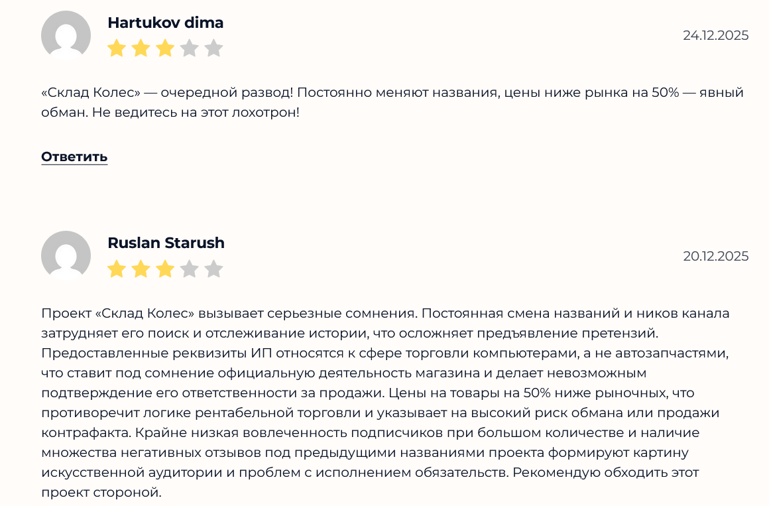Screen dimensions: 769x506
Task: Click the date 24.12.2025 on Hartukov's review
Action: pyautogui.click(x=716, y=35)
